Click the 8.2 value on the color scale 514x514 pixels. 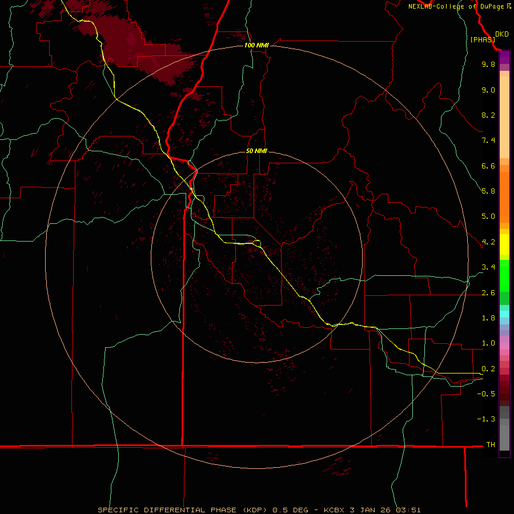tap(488, 115)
